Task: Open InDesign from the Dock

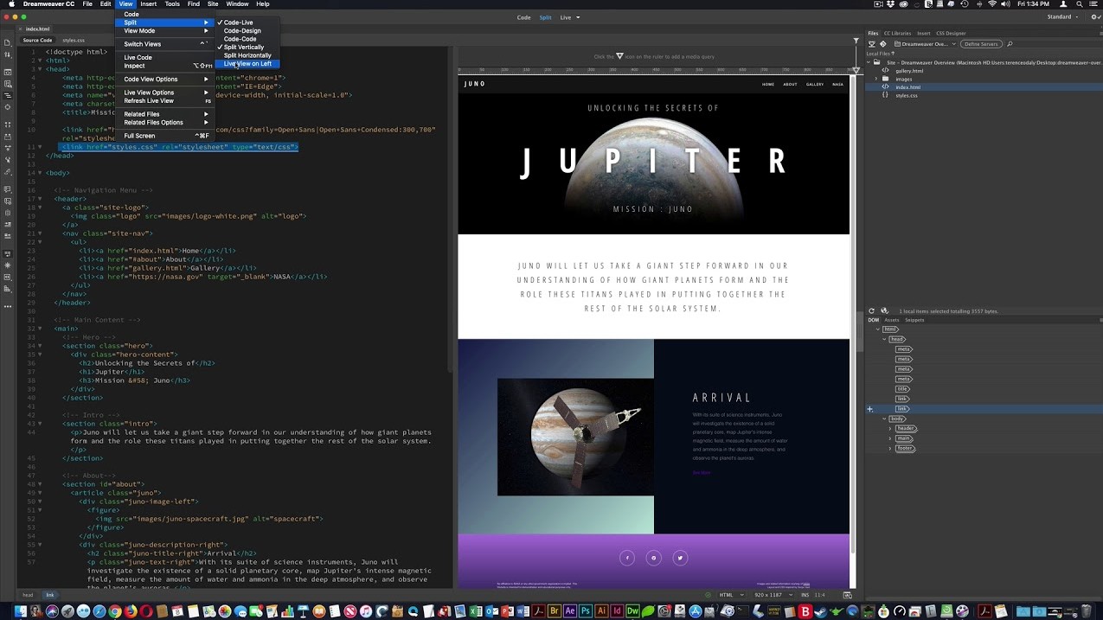Action: (x=617, y=611)
